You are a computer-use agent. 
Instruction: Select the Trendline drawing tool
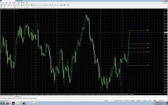[x=12, y=8]
